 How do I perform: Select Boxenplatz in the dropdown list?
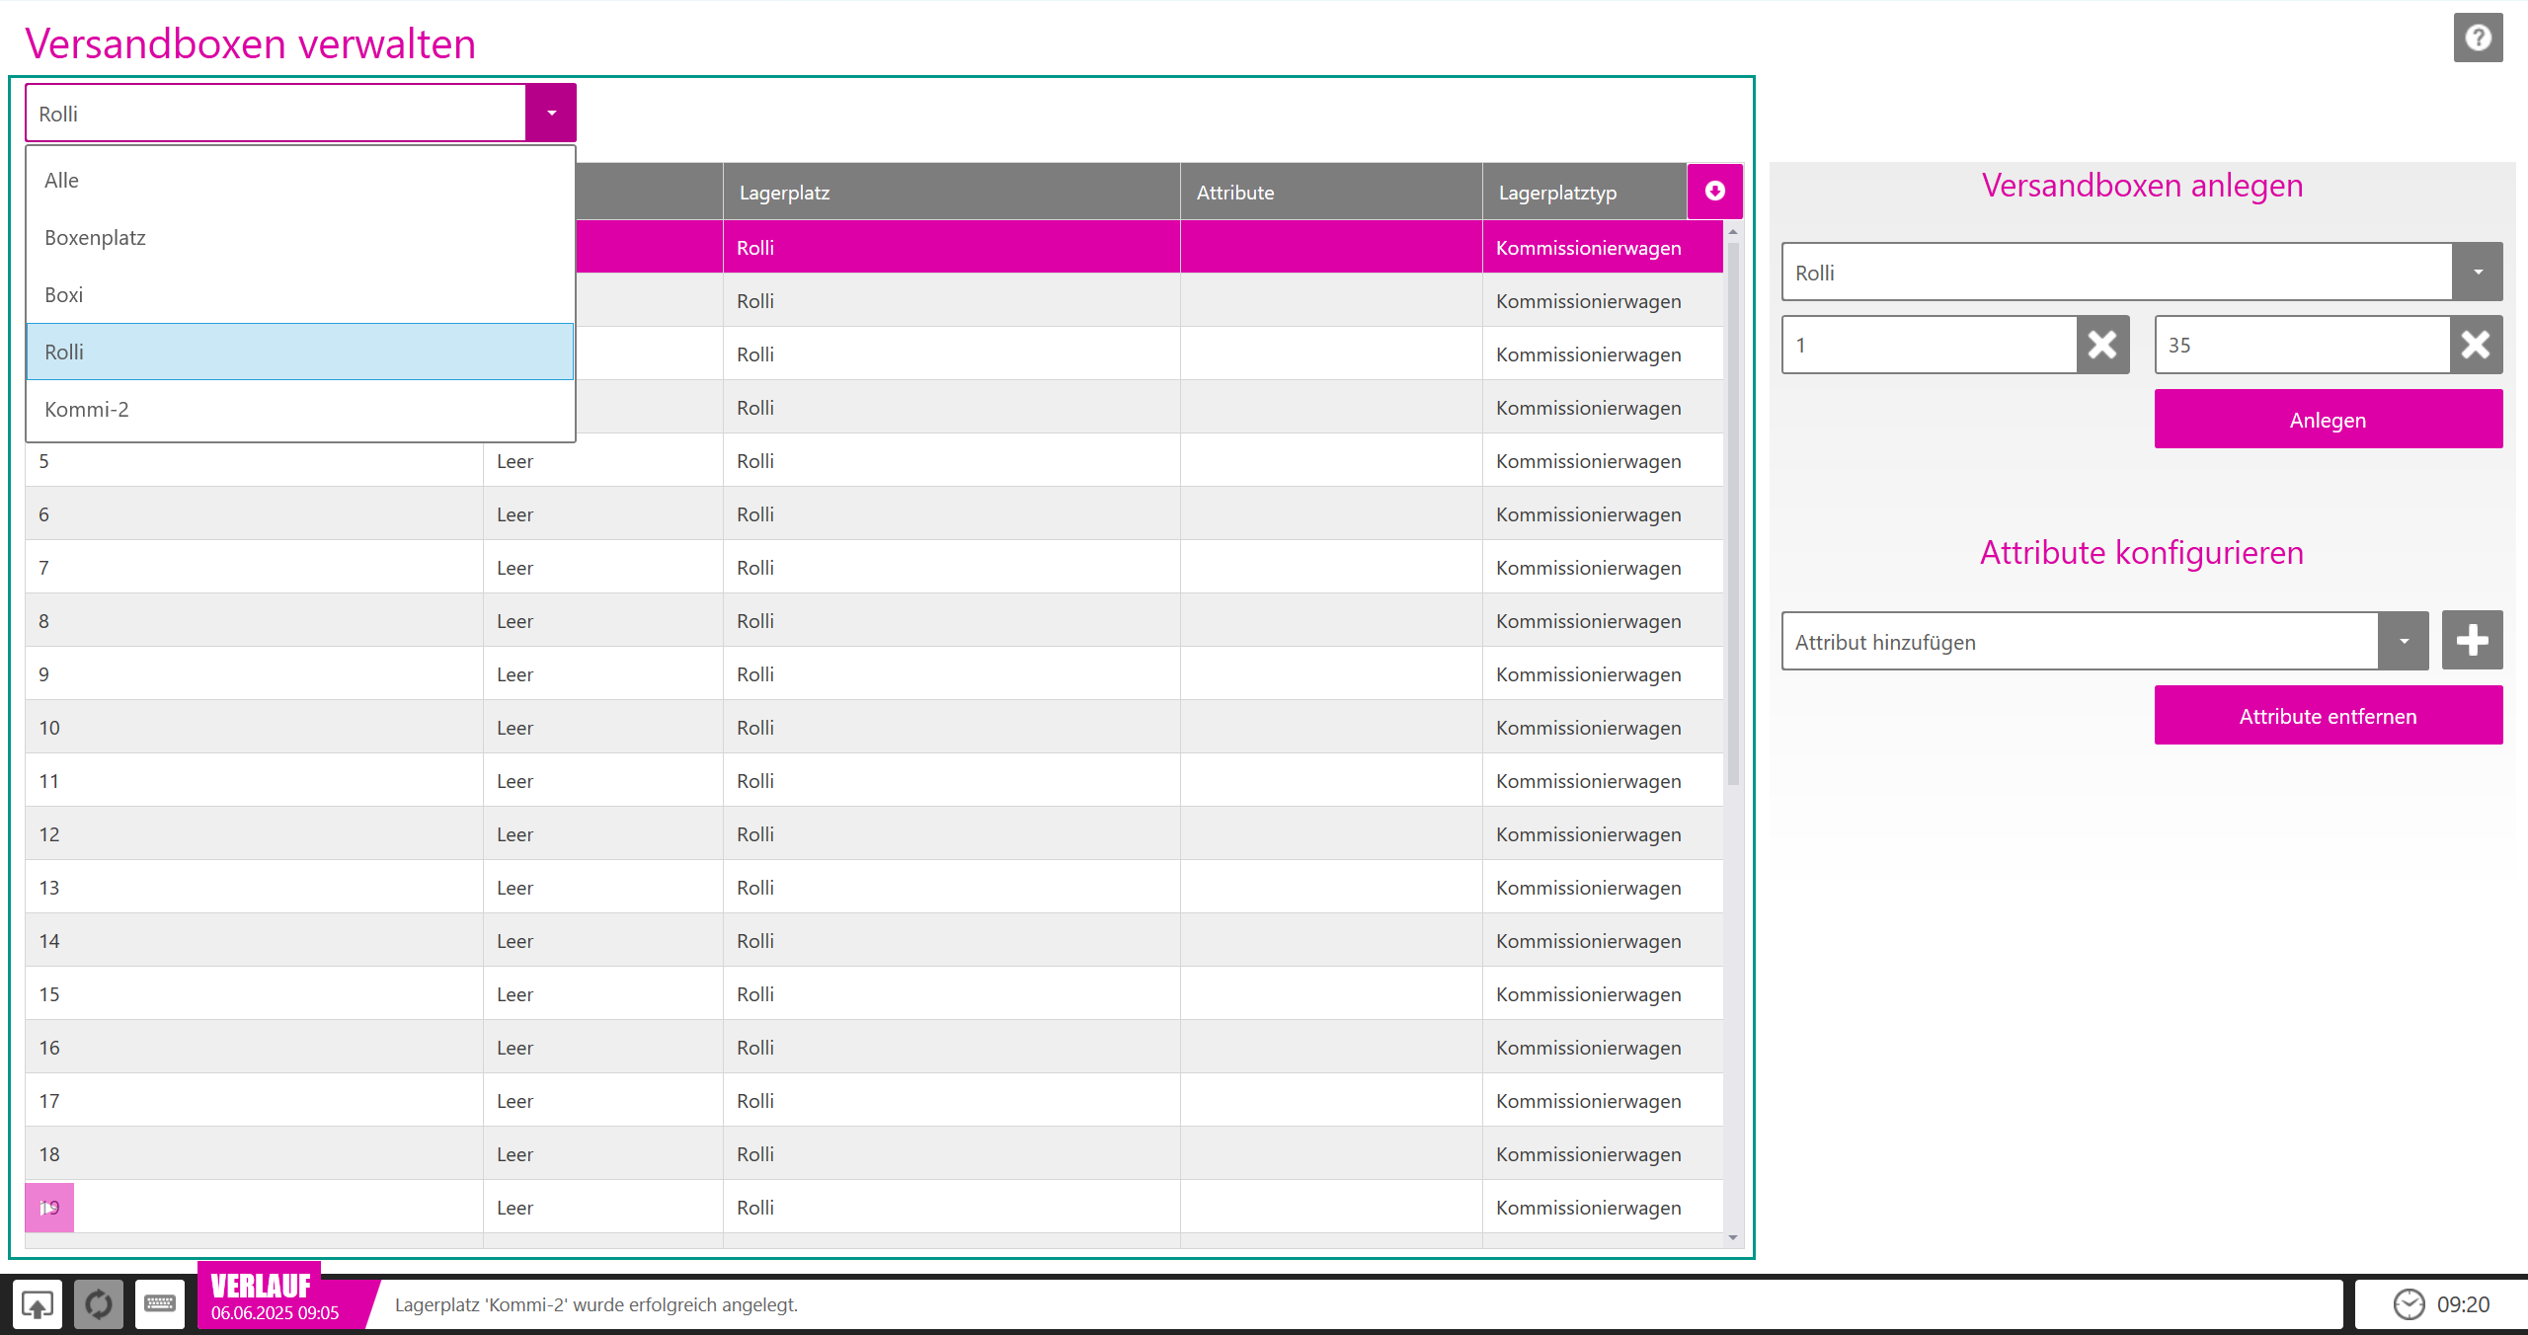pos(95,238)
